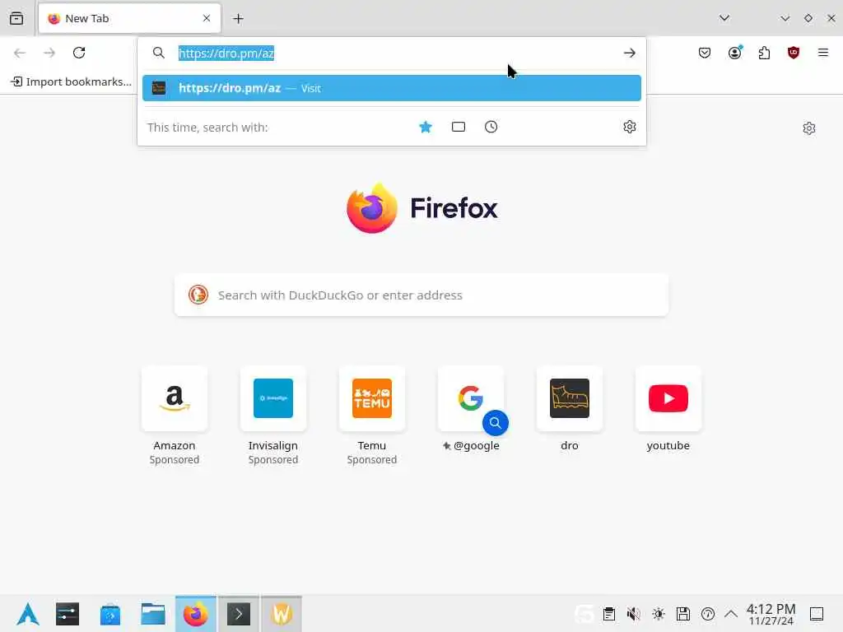Screen dimensions: 843x632
Task: Open System Settings from taskbar
Action: [x=68, y=614]
